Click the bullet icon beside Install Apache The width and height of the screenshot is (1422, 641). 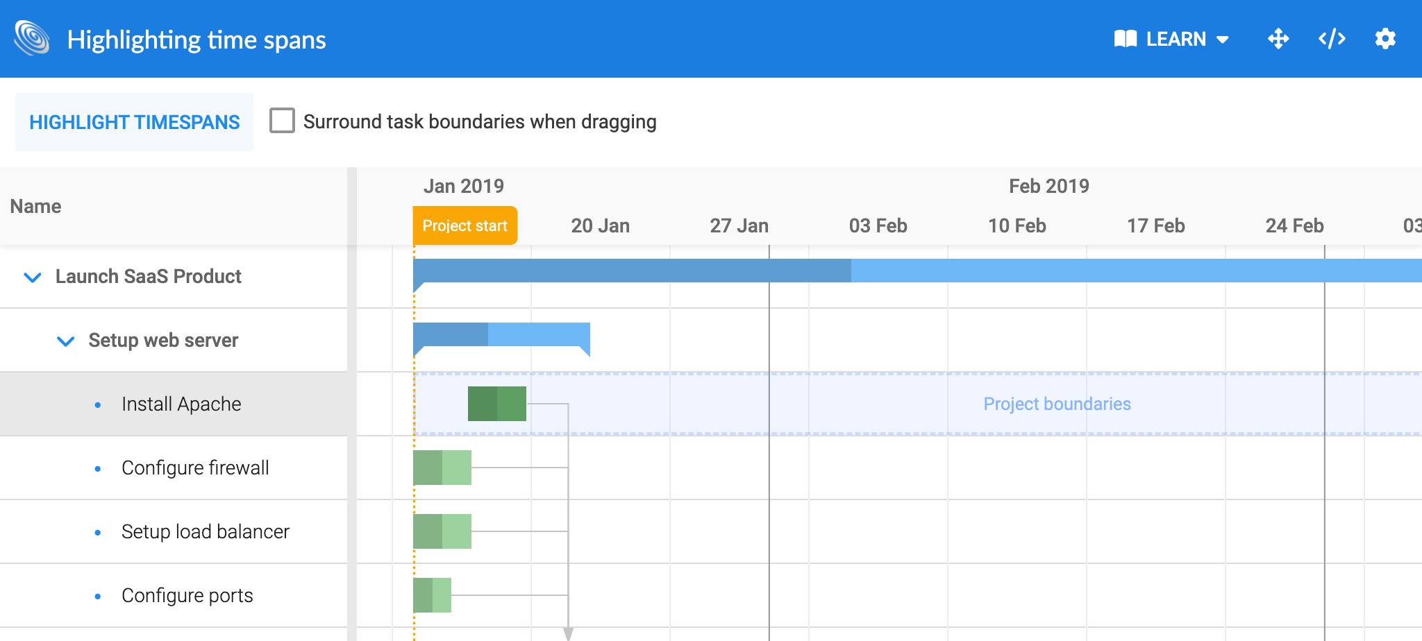click(97, 404)
